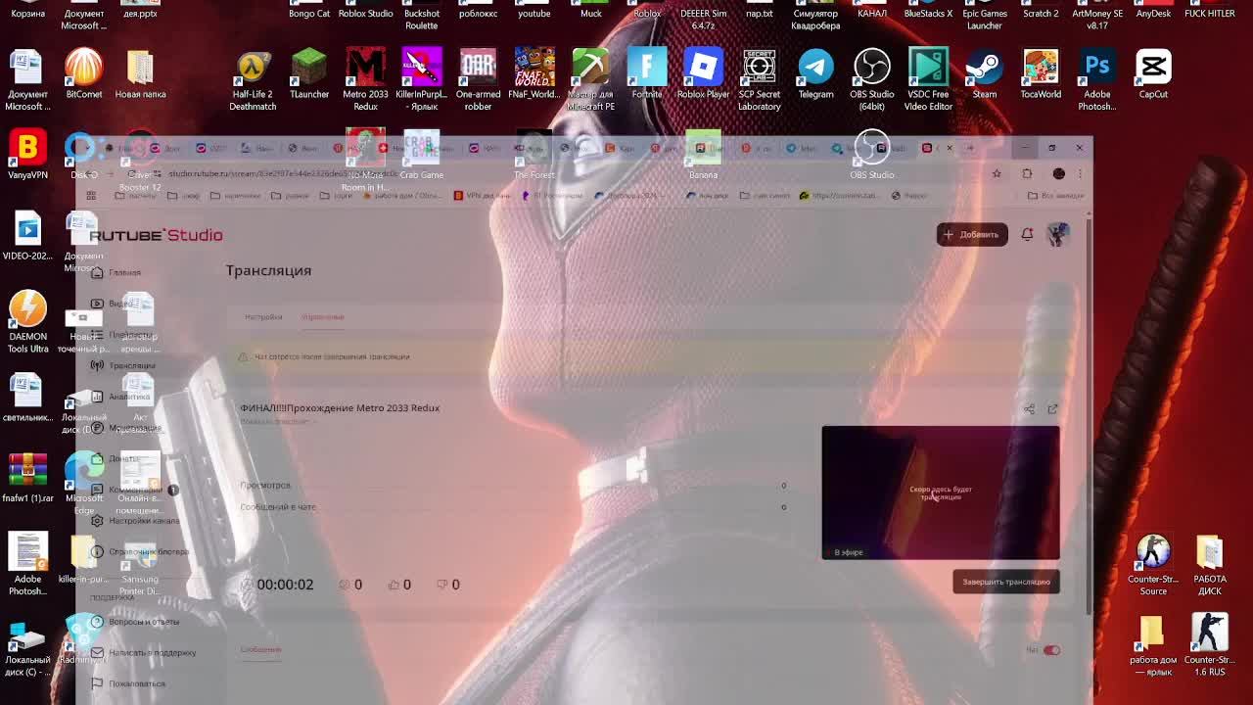
Task: Select the TLauncher desktop icon
Action: pos(309,74)
